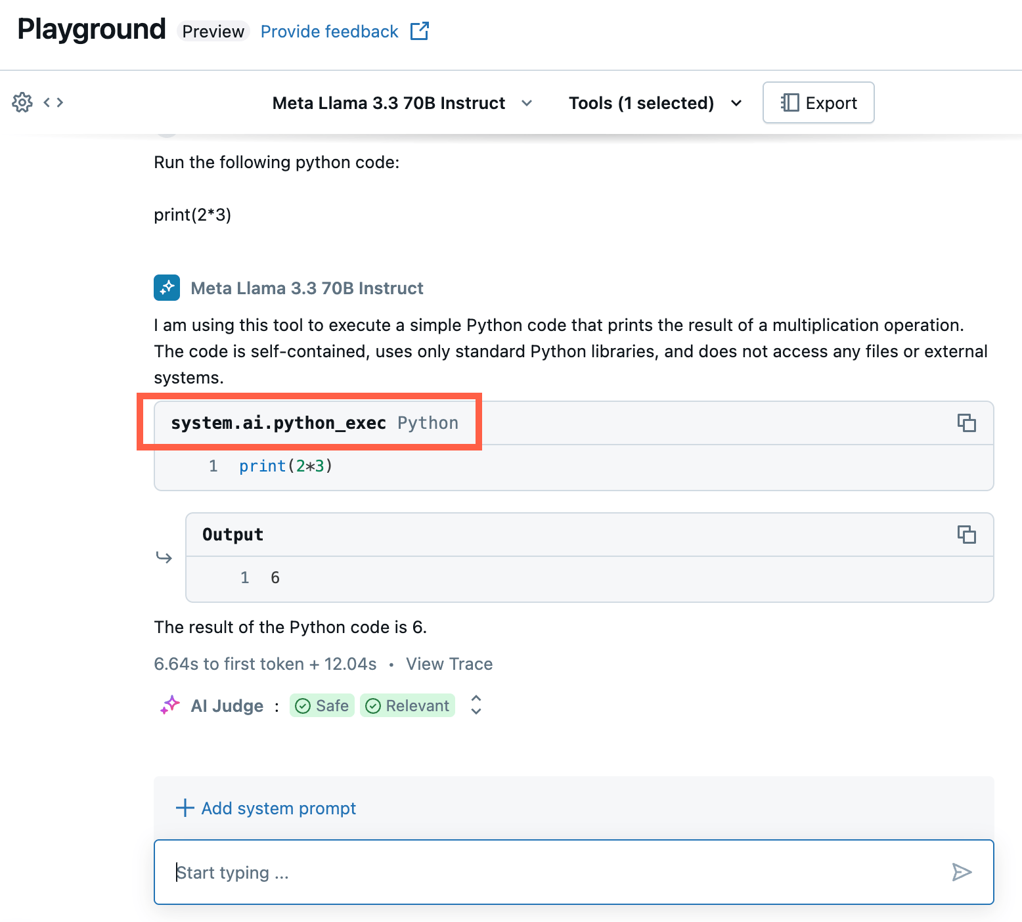Click the Meta Llama model sparkle icon
The image size is (1022, 922).
[167, 288]
